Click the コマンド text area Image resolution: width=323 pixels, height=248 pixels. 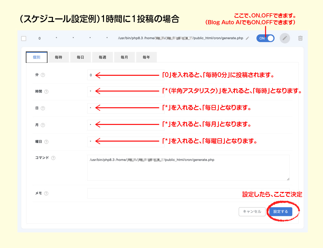click(188, 168)
